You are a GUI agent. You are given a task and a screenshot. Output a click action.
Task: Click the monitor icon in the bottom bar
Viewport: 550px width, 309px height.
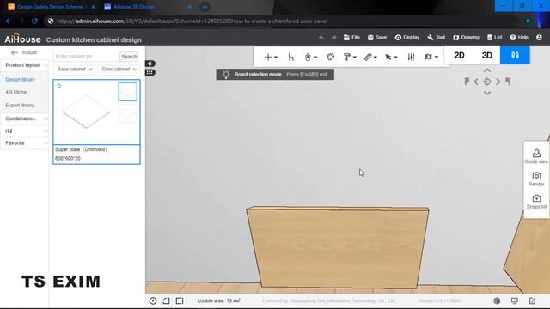(x=515, y=300)
